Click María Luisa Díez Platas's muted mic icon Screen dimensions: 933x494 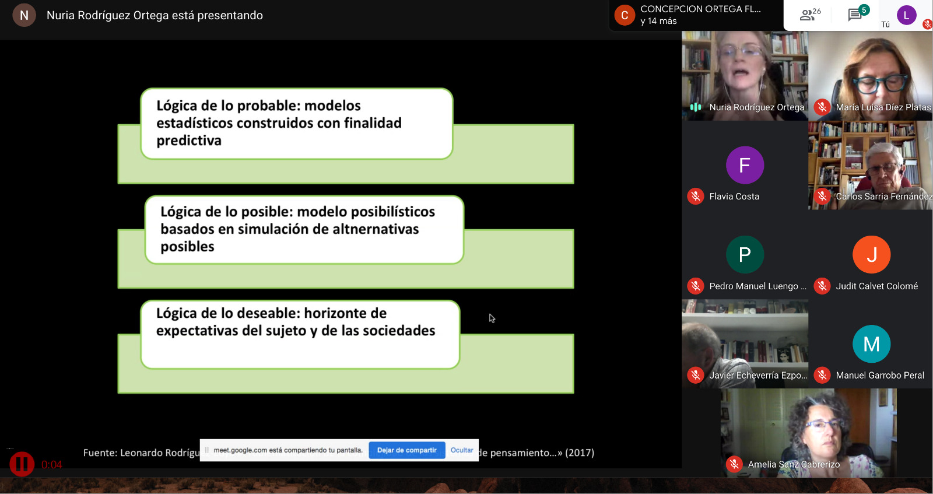click(x=822, y=107)
